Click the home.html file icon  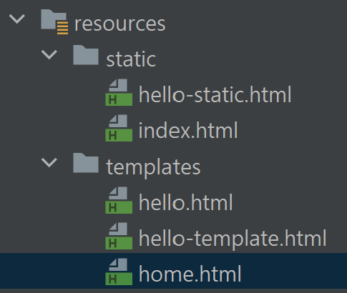point(119,272)
